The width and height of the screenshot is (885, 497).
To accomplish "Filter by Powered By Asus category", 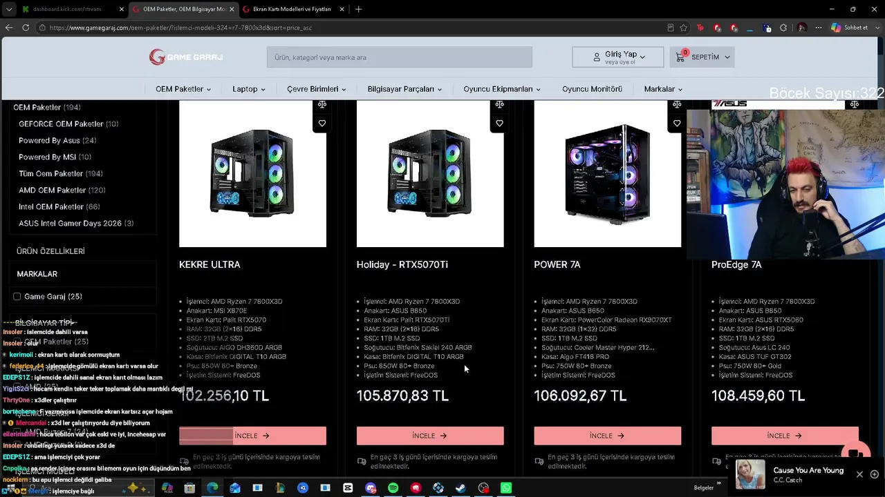I will (57, 141).
